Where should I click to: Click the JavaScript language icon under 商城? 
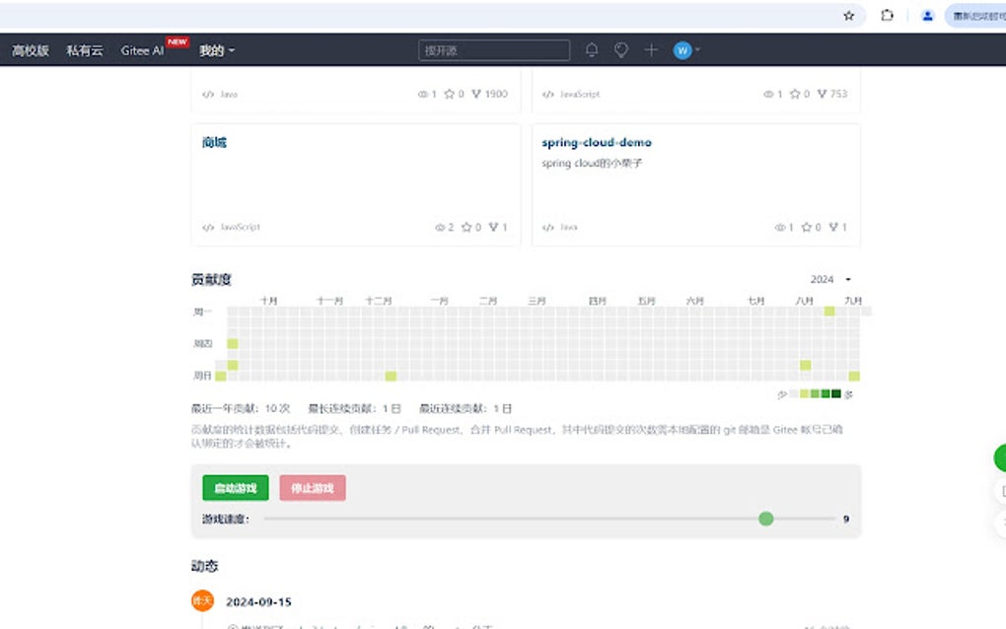[x=207, y=227]
